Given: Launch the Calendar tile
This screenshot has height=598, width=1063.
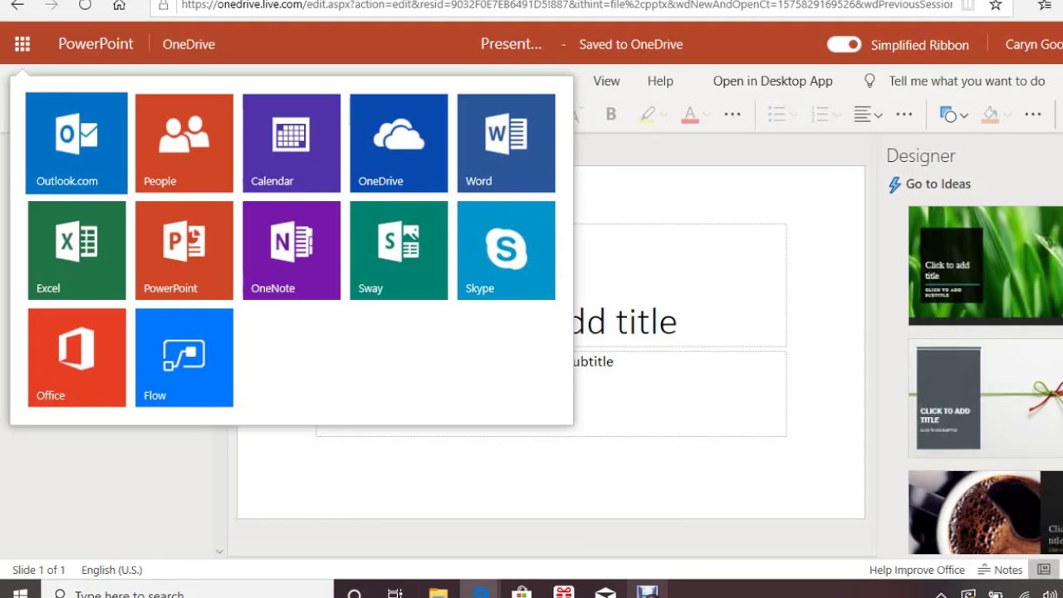Looking at the screenshot, I should pyautogui.click(x=291, y=143).
